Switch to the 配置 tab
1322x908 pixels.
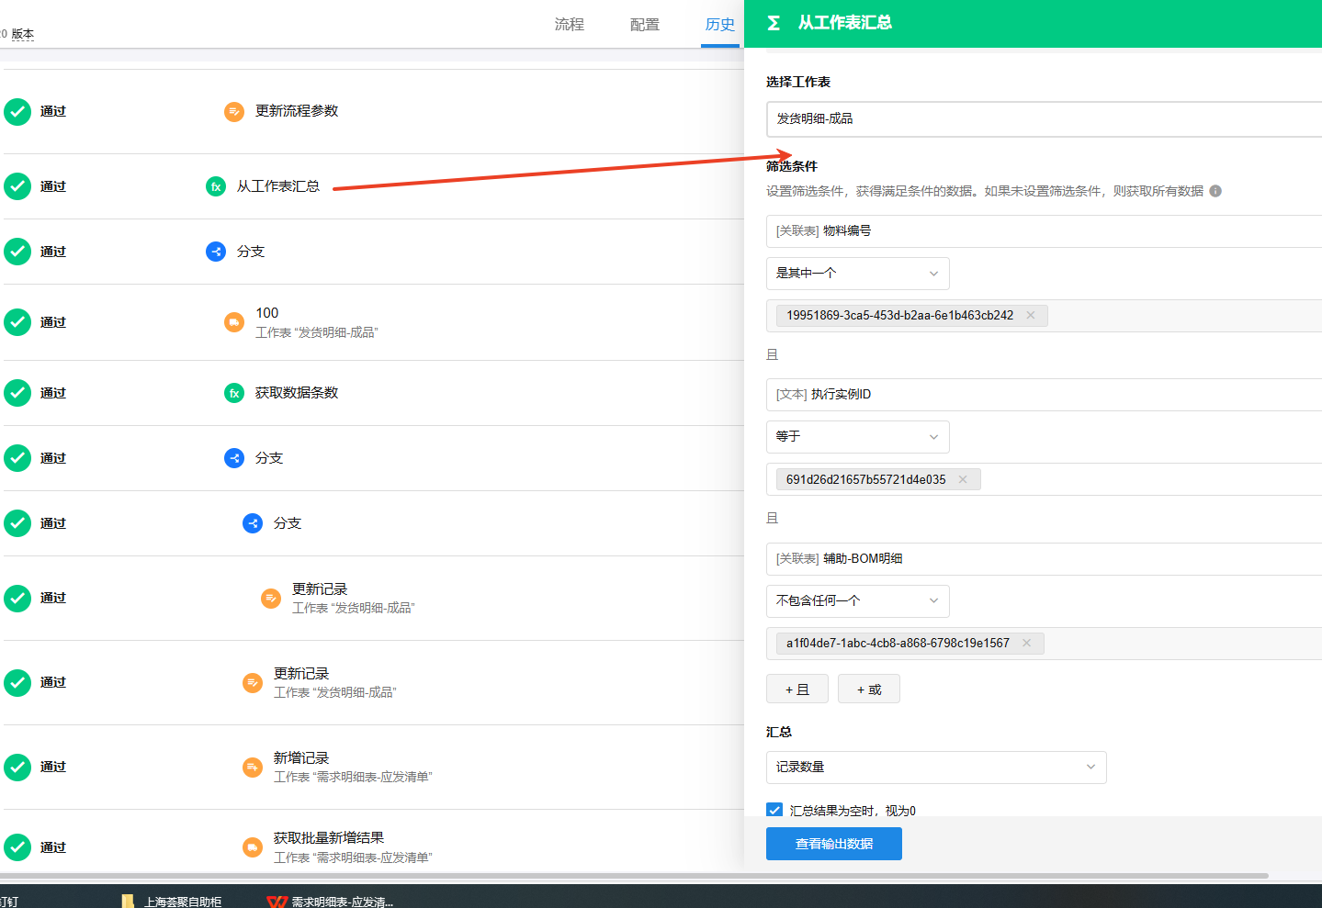644,25
